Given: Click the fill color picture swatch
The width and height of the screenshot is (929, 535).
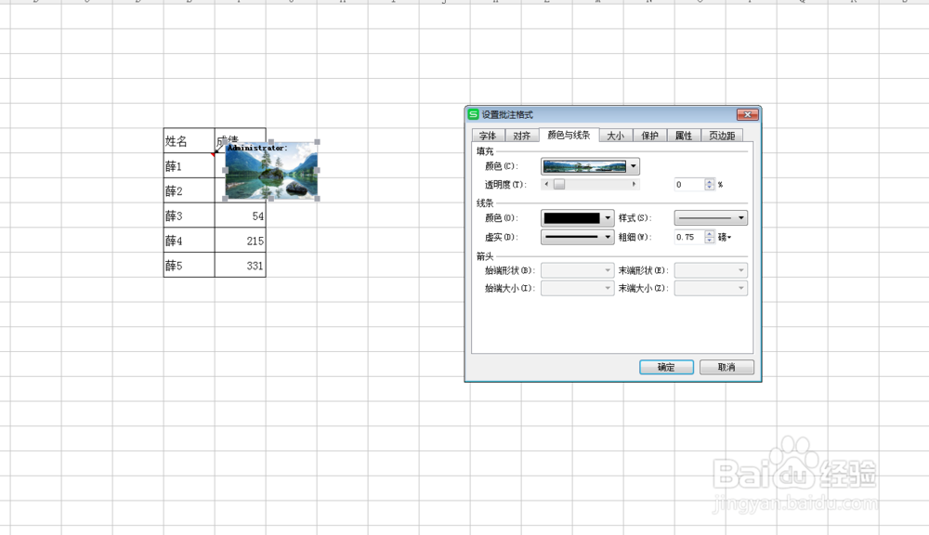Looking at the screenshot, I should tap(584, 166).
